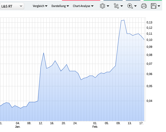Click the 01. Feb. date axis label
166x132 pixels.
pos(95,125)
